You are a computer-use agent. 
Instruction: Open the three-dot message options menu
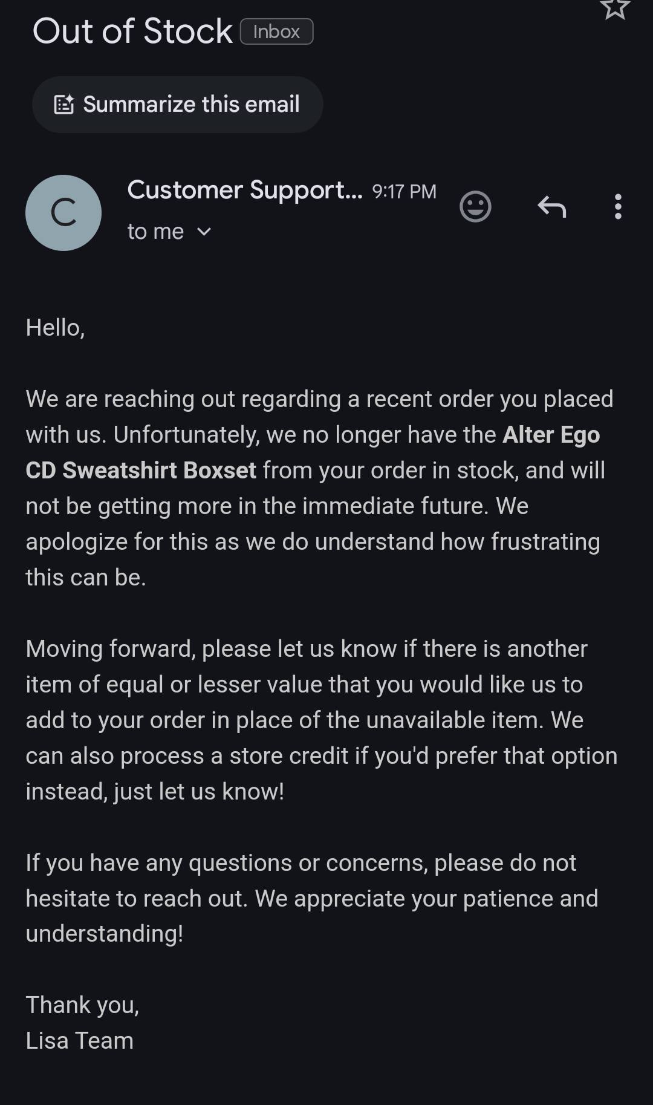[x=618, y=207]
